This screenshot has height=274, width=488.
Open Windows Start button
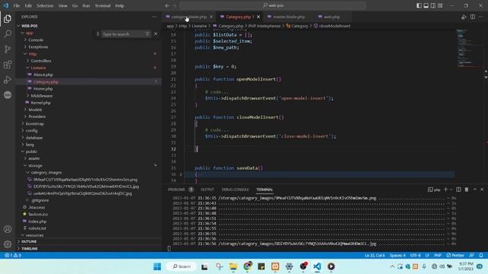tap(157, 266)
